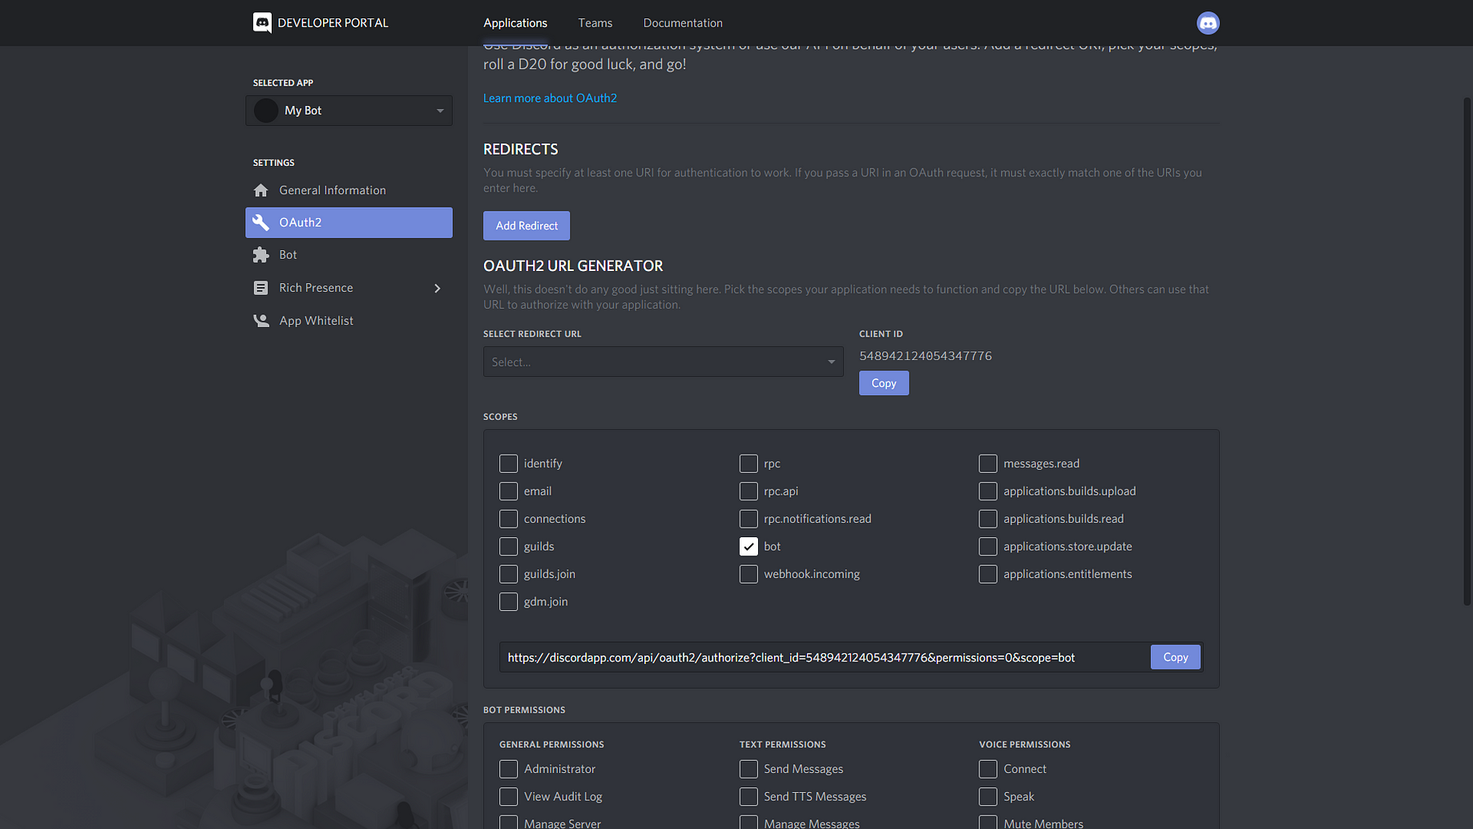Select the OAuth2 settings item
Image resolution: width=1473 pixels, height=829 pixels.
pyautogui.click(x=349, y=222)
